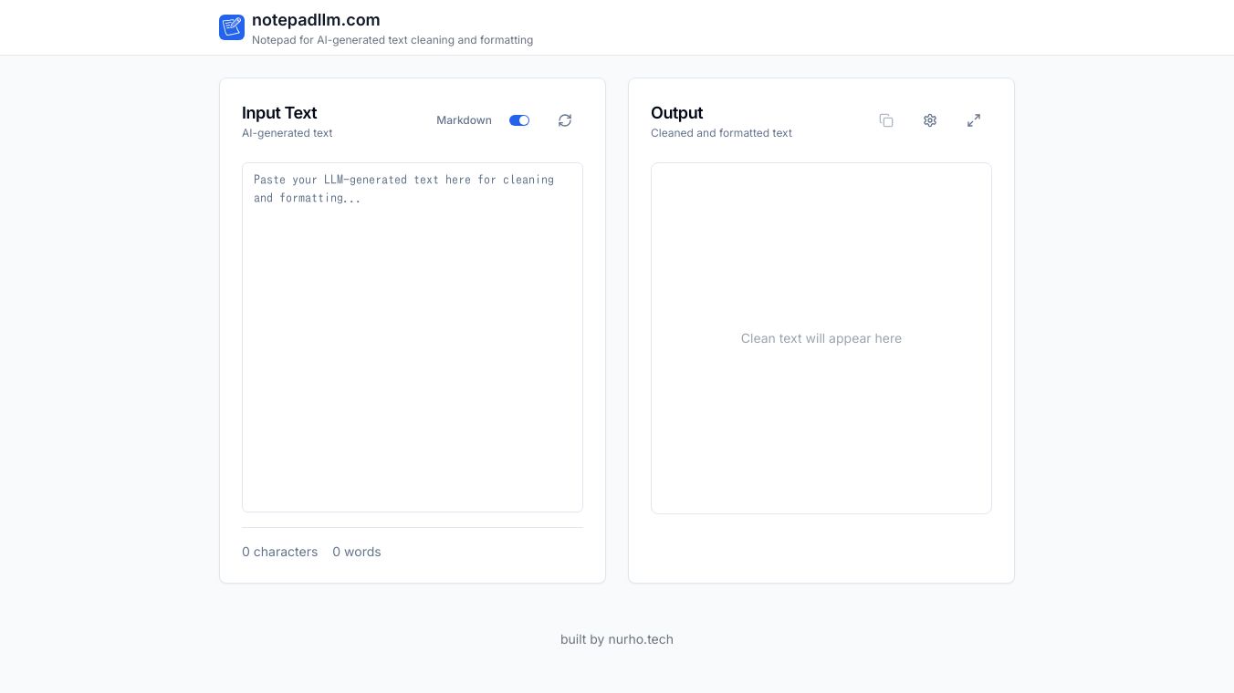Viewport: 1234px width, 693px height.
Task: Expand the Output panel to fullscreen
Action: pos(974,120)
